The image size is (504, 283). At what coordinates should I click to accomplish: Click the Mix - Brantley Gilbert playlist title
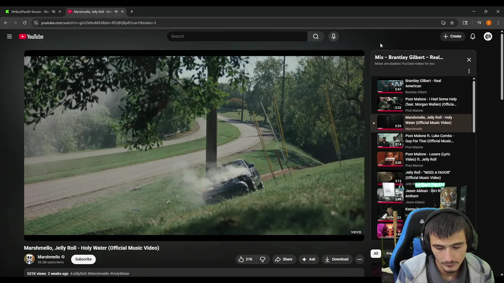tap(409, 57)
